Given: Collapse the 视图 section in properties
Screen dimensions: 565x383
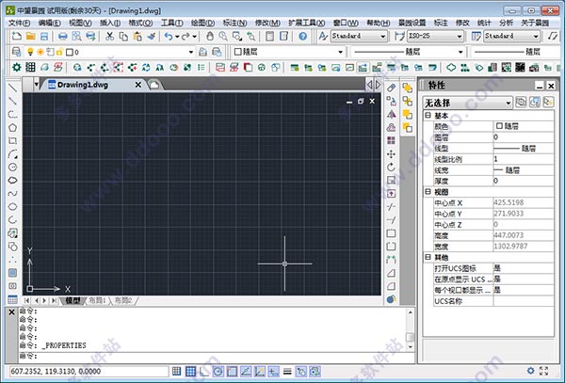Looking at the screenshot, I should [428, 192].
